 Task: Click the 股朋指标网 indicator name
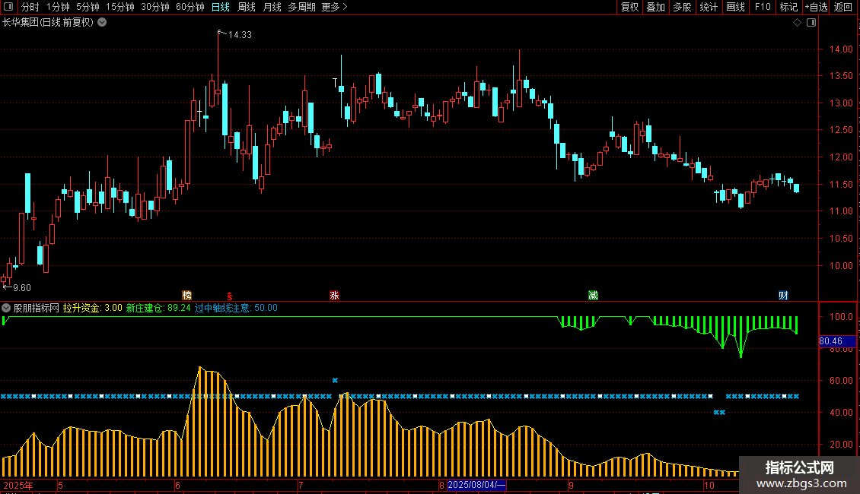tap(37, 308)
